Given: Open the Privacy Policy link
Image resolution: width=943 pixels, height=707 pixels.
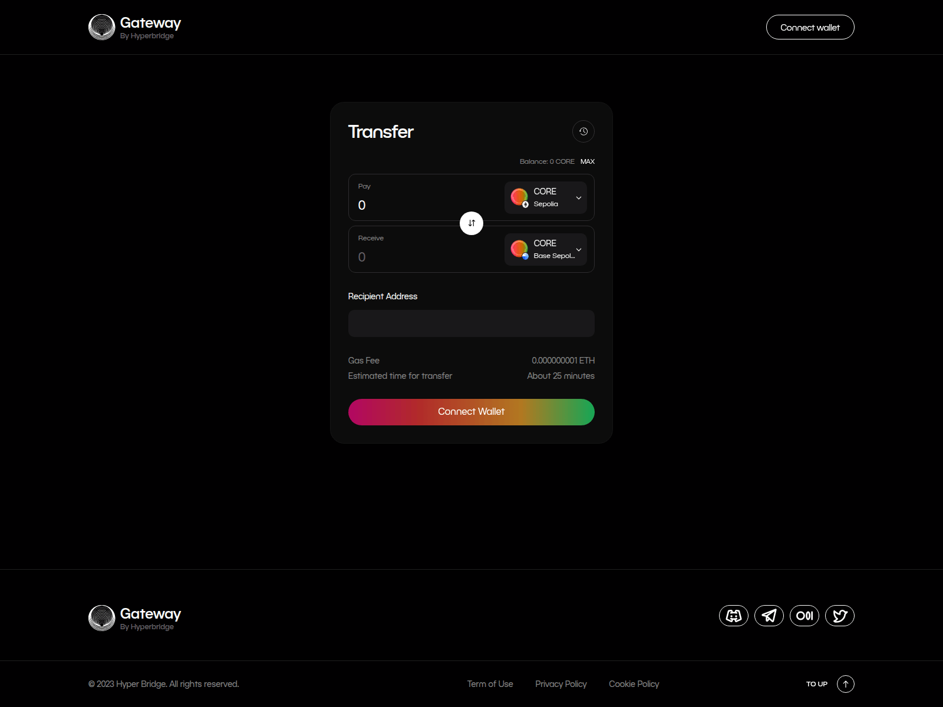Looking at the screenshot, I should (x=561, y=684).
